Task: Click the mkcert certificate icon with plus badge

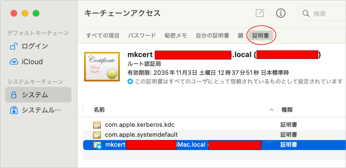Action: (97, 145)
